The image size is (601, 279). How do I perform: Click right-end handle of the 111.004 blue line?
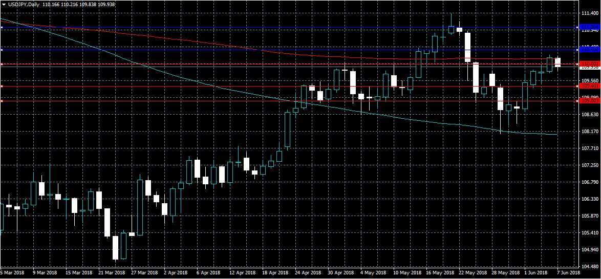tap(577, 27)
